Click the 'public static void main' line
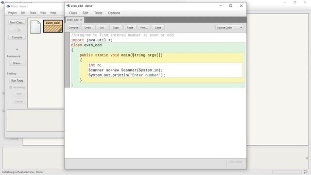311x175 pixels. click(x=121, y=55)
